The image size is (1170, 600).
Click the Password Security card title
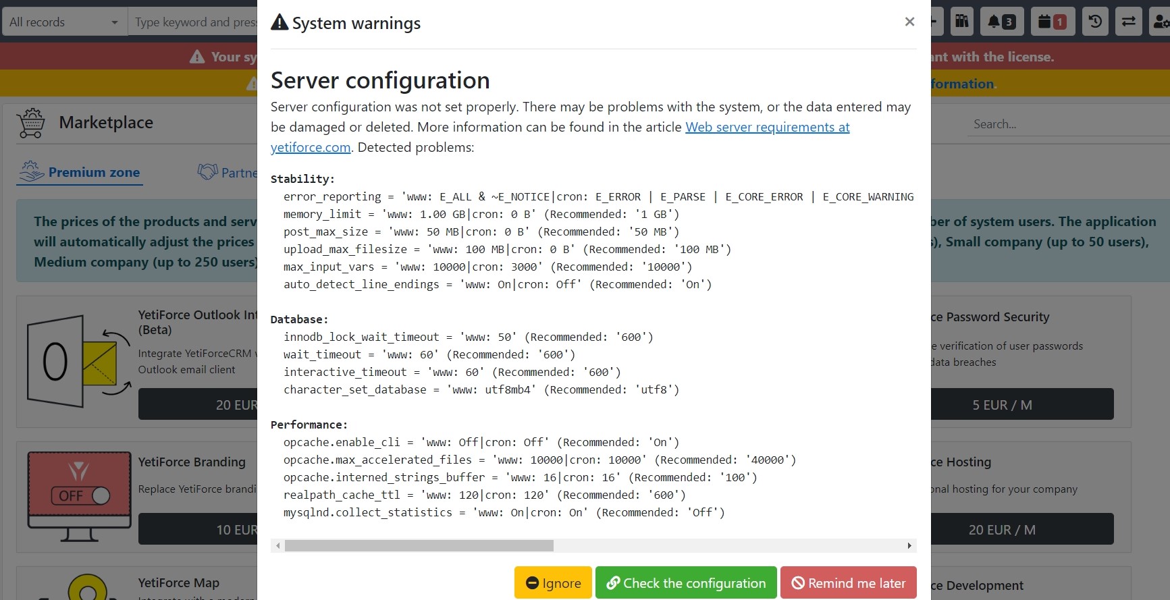[x=990, y=317]
